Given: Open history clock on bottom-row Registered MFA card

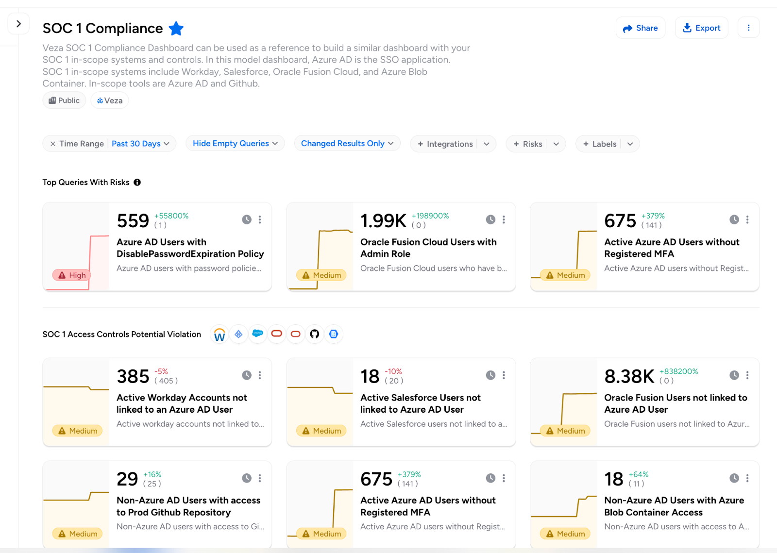Looking at the screenshot, I should click(490, 478).
